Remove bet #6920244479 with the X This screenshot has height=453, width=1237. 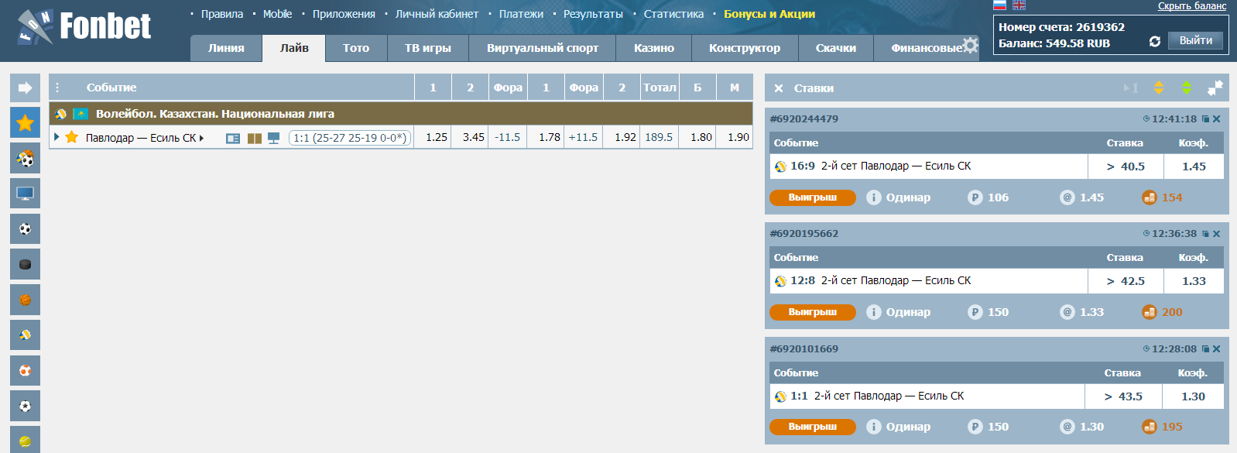pyautogui.click(x=1217, y=119)
